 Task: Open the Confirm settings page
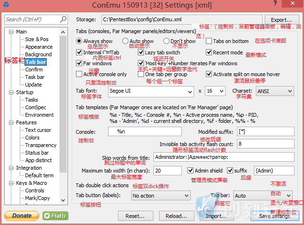tap(34, 69)
